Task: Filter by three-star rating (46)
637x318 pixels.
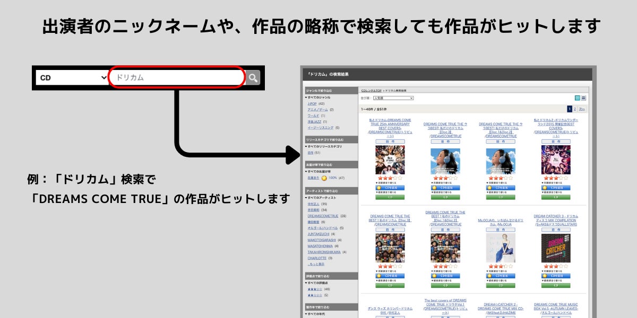Action: coord(314,289)
